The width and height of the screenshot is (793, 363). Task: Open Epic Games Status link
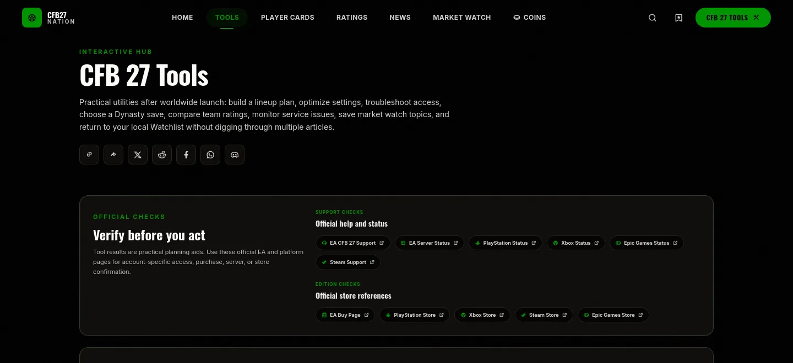tap(647, 243)
